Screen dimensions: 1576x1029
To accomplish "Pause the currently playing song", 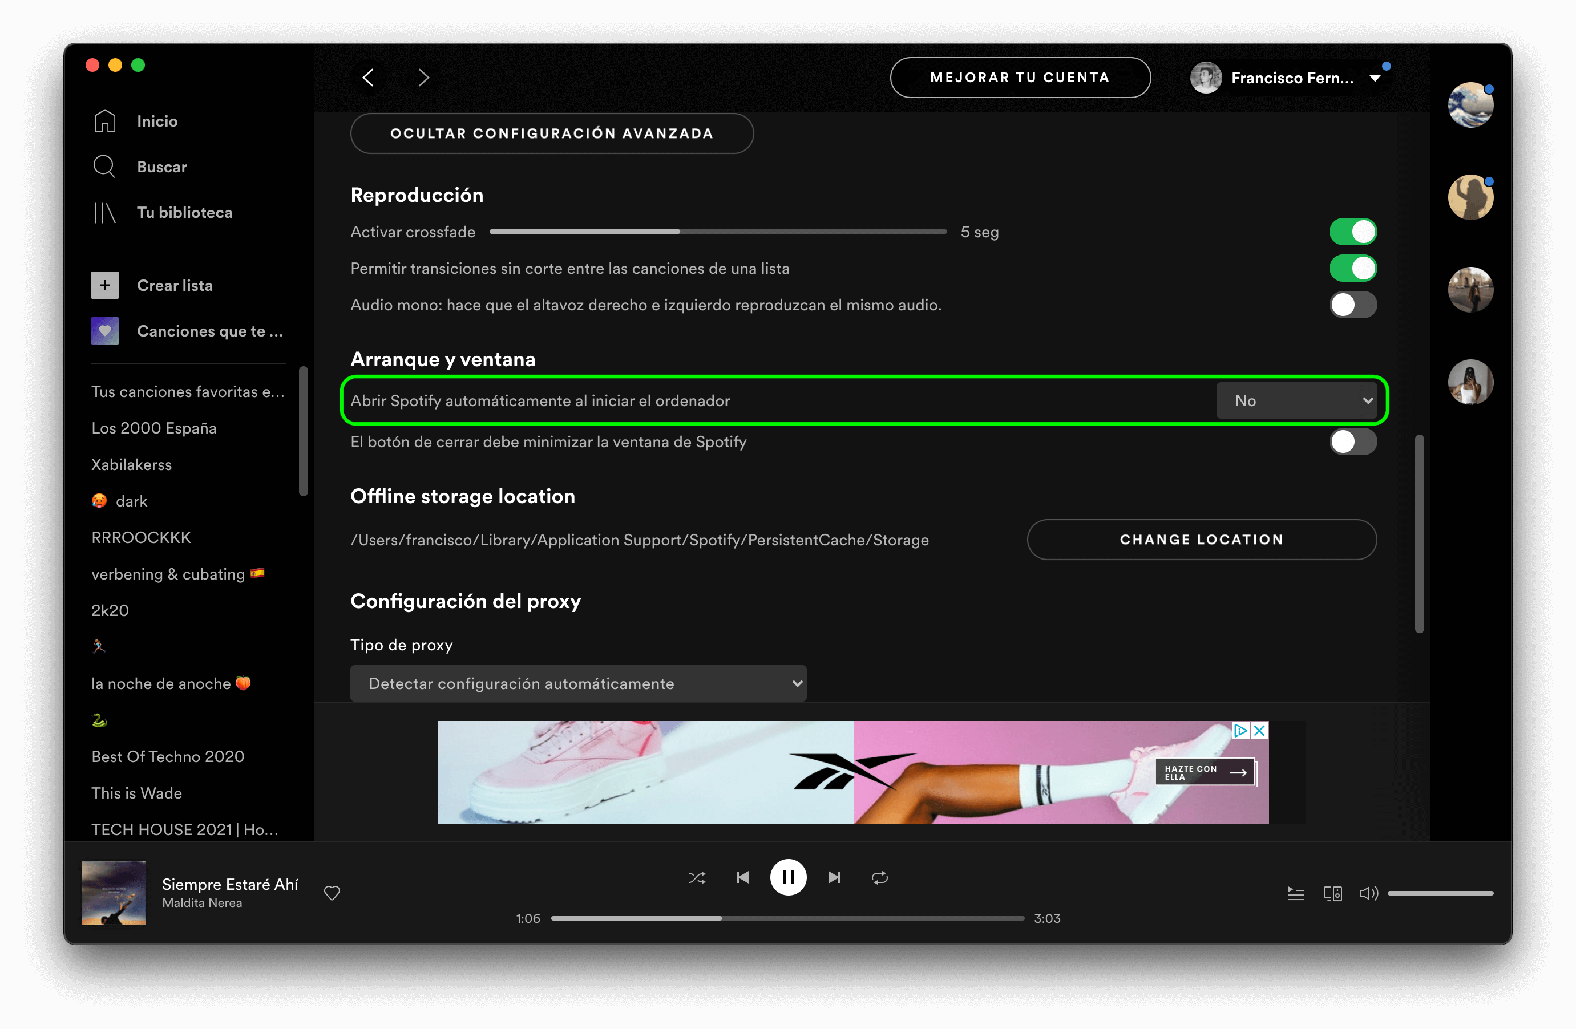I will coord(788,877).
